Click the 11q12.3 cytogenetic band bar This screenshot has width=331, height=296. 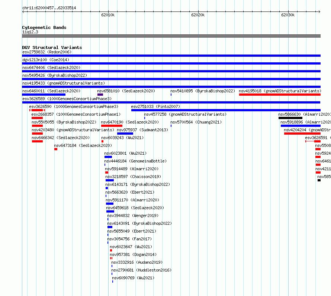point(171,36)
